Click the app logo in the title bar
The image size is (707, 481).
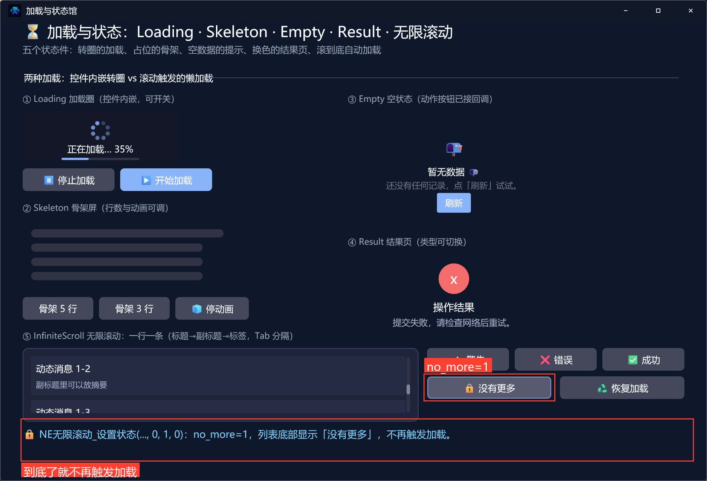click(x=15, y=11)
